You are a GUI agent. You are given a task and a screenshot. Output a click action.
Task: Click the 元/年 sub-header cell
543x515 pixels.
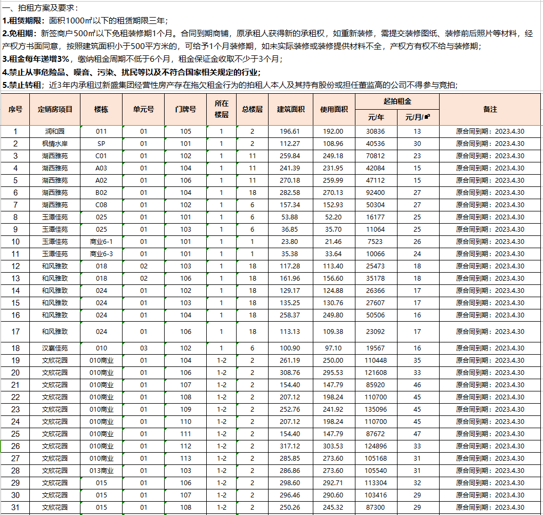[376, 117]
